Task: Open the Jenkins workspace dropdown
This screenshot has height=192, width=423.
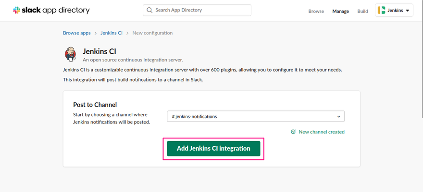Action: pos(394,10)
